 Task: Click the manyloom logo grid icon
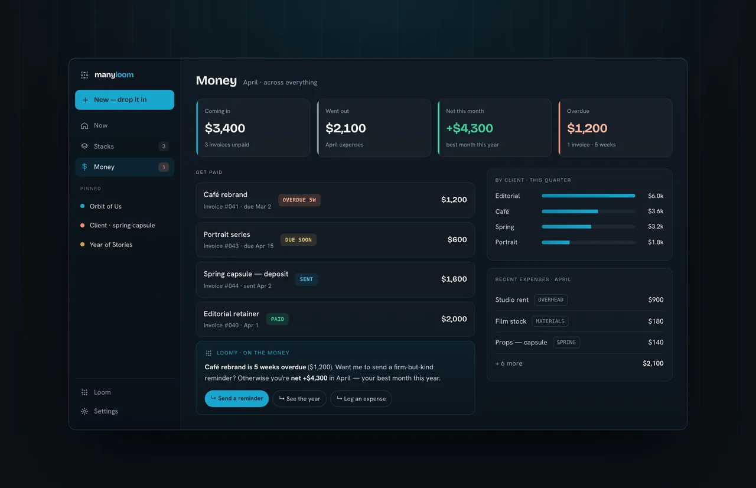(x=84, y=75)
